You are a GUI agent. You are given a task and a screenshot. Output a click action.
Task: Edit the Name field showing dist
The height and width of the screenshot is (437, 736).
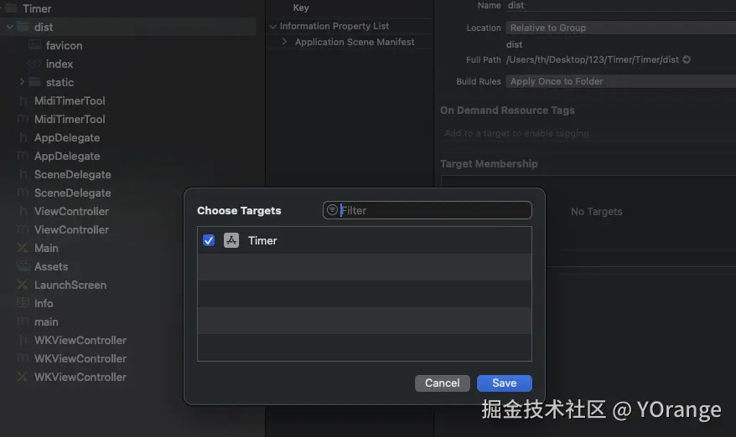click(x=620, y=5)
